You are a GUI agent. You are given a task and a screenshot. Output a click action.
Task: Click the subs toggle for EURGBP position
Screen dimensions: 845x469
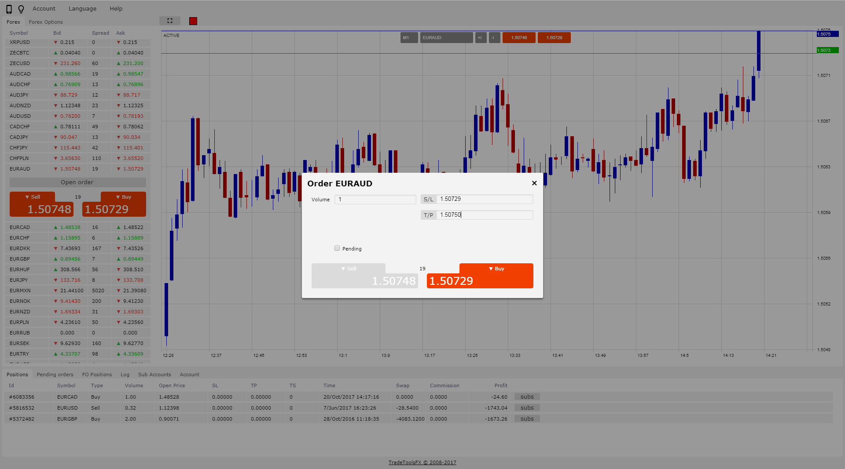click(x=527, y=418)
